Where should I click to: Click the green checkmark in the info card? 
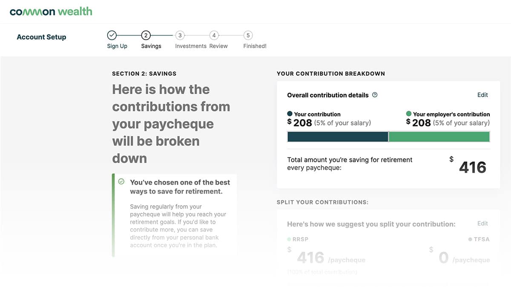pyautogui.click(x=121, y=182)
